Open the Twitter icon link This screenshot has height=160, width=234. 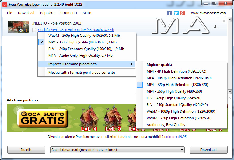pos(176,13)
